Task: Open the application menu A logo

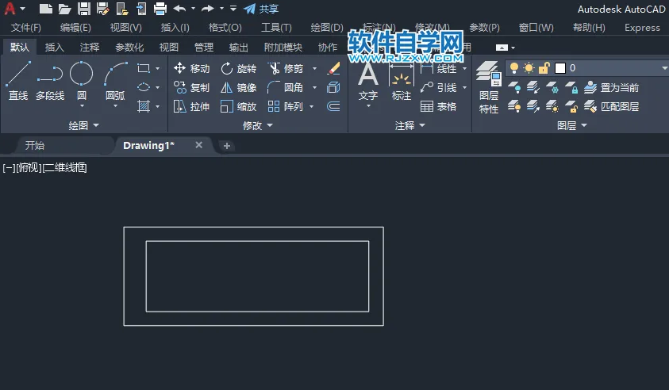Action: coord(10,9)
